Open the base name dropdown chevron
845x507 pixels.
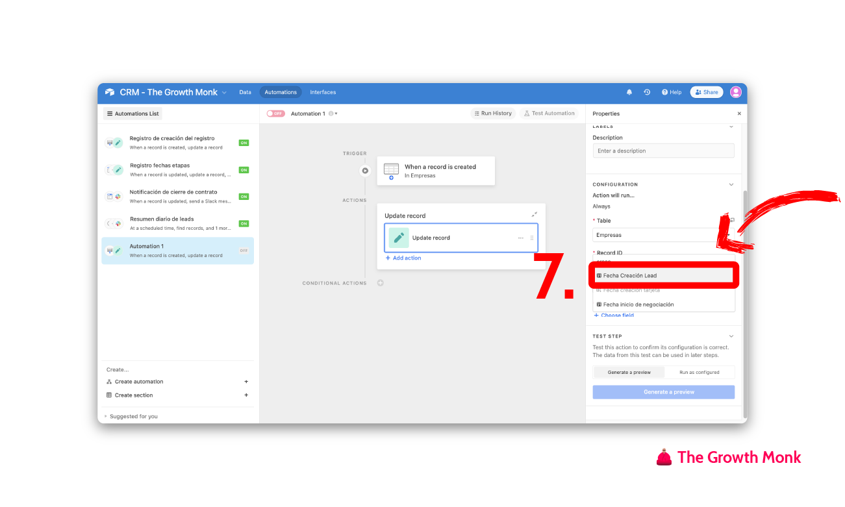[224, 93]
